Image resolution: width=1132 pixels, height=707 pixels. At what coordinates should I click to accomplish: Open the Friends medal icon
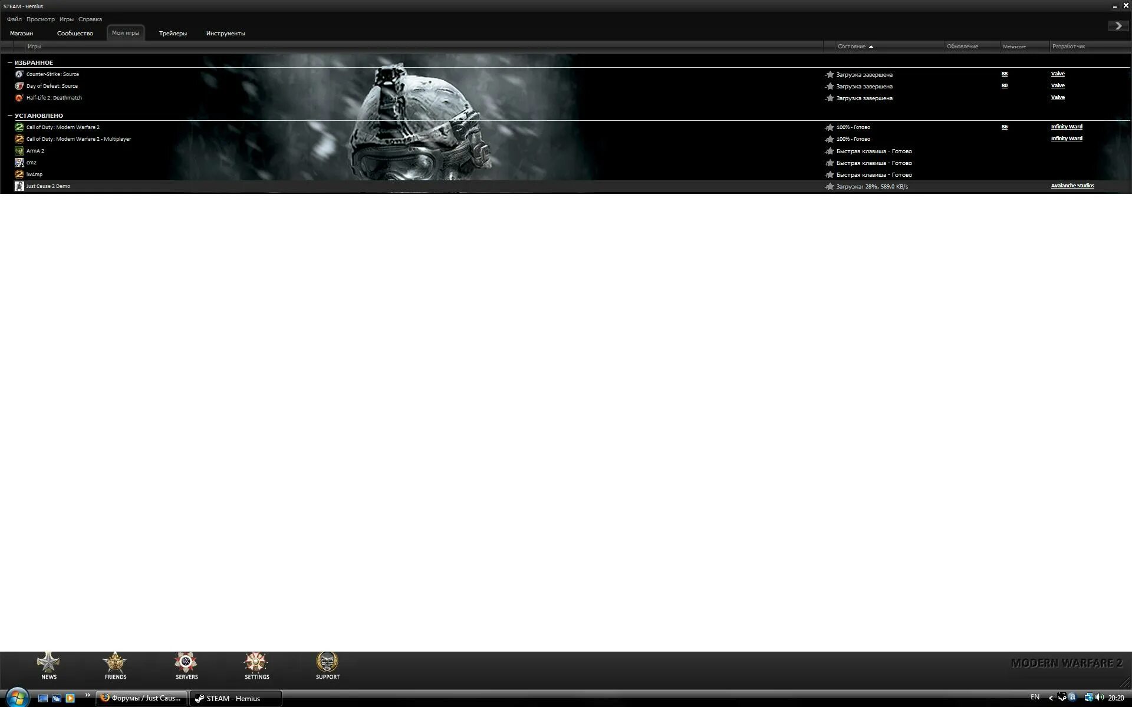pos(115,663)
